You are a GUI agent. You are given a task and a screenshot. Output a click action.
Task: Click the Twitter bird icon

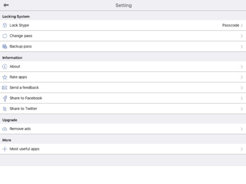[5, 109]
